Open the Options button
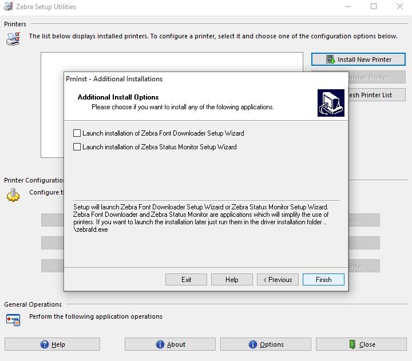 point(266,344)
